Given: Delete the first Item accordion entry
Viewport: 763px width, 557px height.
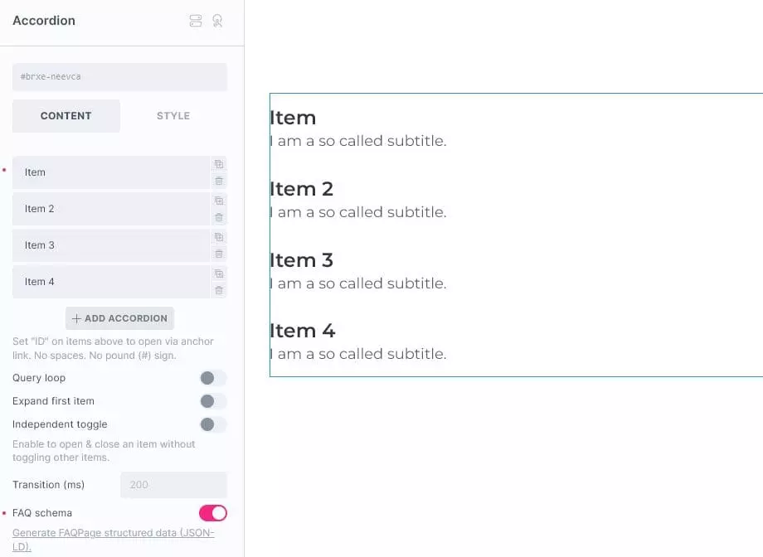Looking at the screenshot, I should (x=219, y=181).
